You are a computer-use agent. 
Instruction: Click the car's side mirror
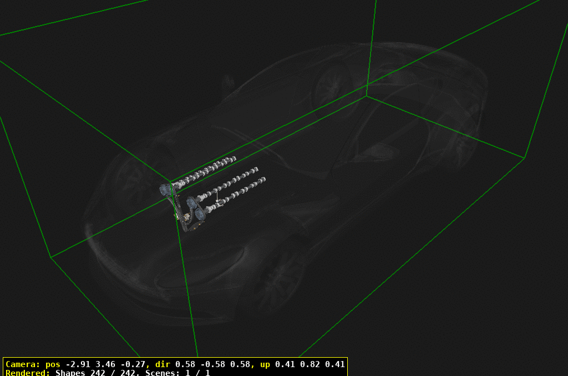pyautogui.click(x=227, y=83)
